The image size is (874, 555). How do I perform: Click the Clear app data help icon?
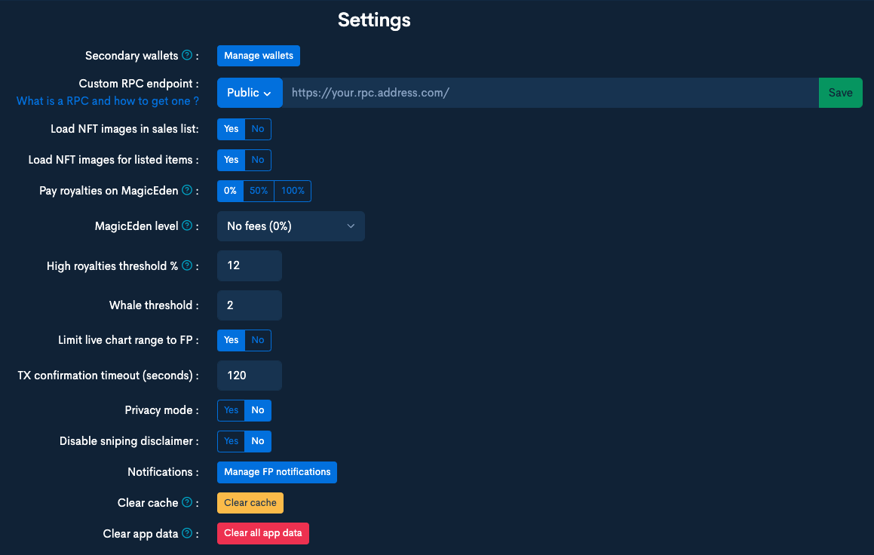click(187, 534)
